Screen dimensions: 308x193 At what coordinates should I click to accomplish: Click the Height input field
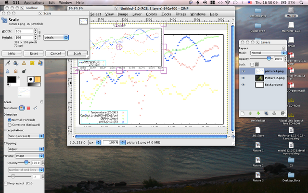(x=24, y=38)
